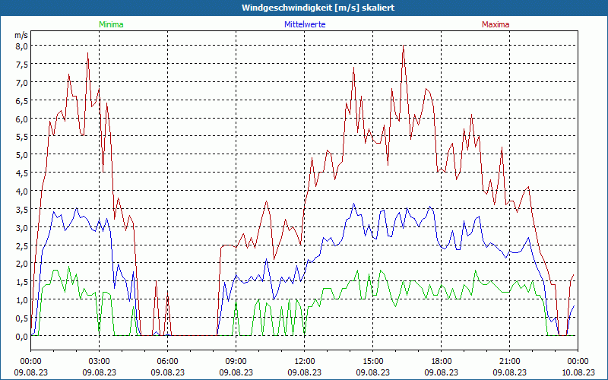Click the '00:00' label dated 09.08.23
Image resolution: width=608 pixels, height=380 pixels.
[x=30, y=362]
